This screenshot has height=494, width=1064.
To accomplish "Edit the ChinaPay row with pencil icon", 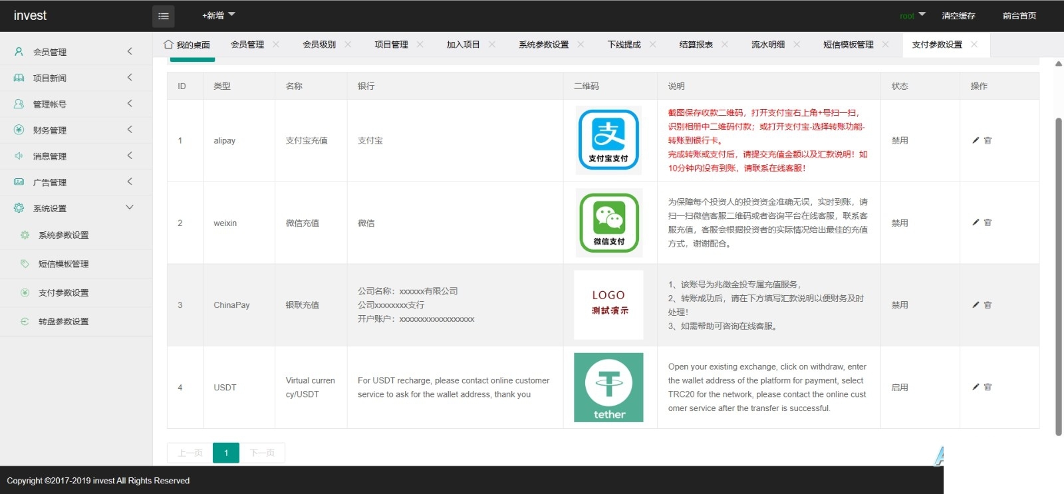I will click(x=976, y=305).
